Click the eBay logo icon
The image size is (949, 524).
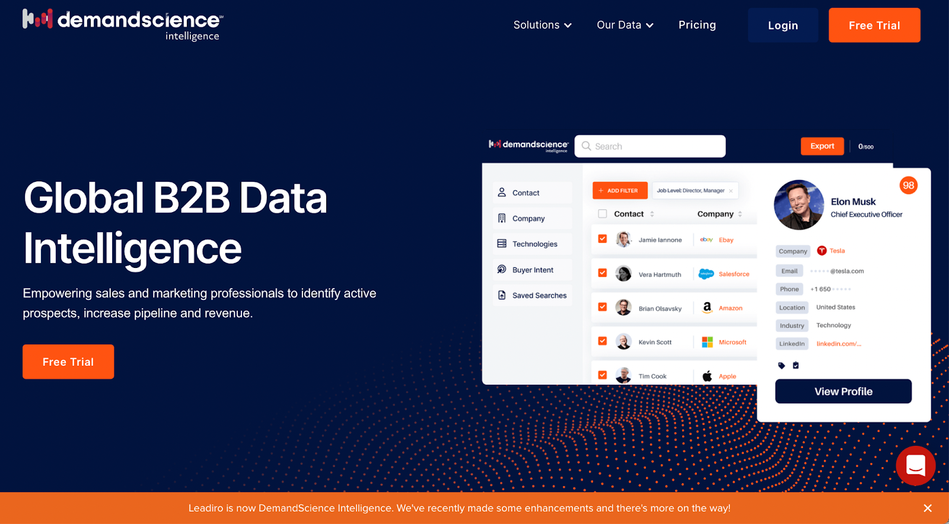click(x=706, y=239)
